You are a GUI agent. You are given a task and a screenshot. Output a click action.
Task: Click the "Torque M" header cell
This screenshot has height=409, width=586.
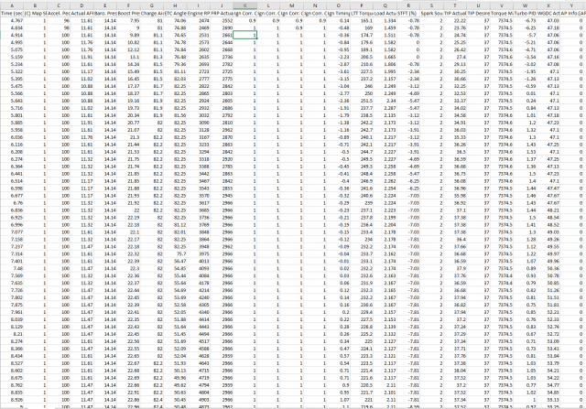(502, 13)
